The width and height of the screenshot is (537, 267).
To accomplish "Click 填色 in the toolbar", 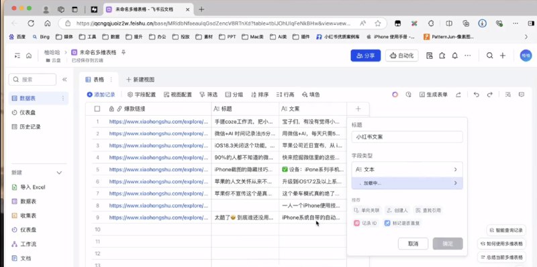I will click(311, 94).
